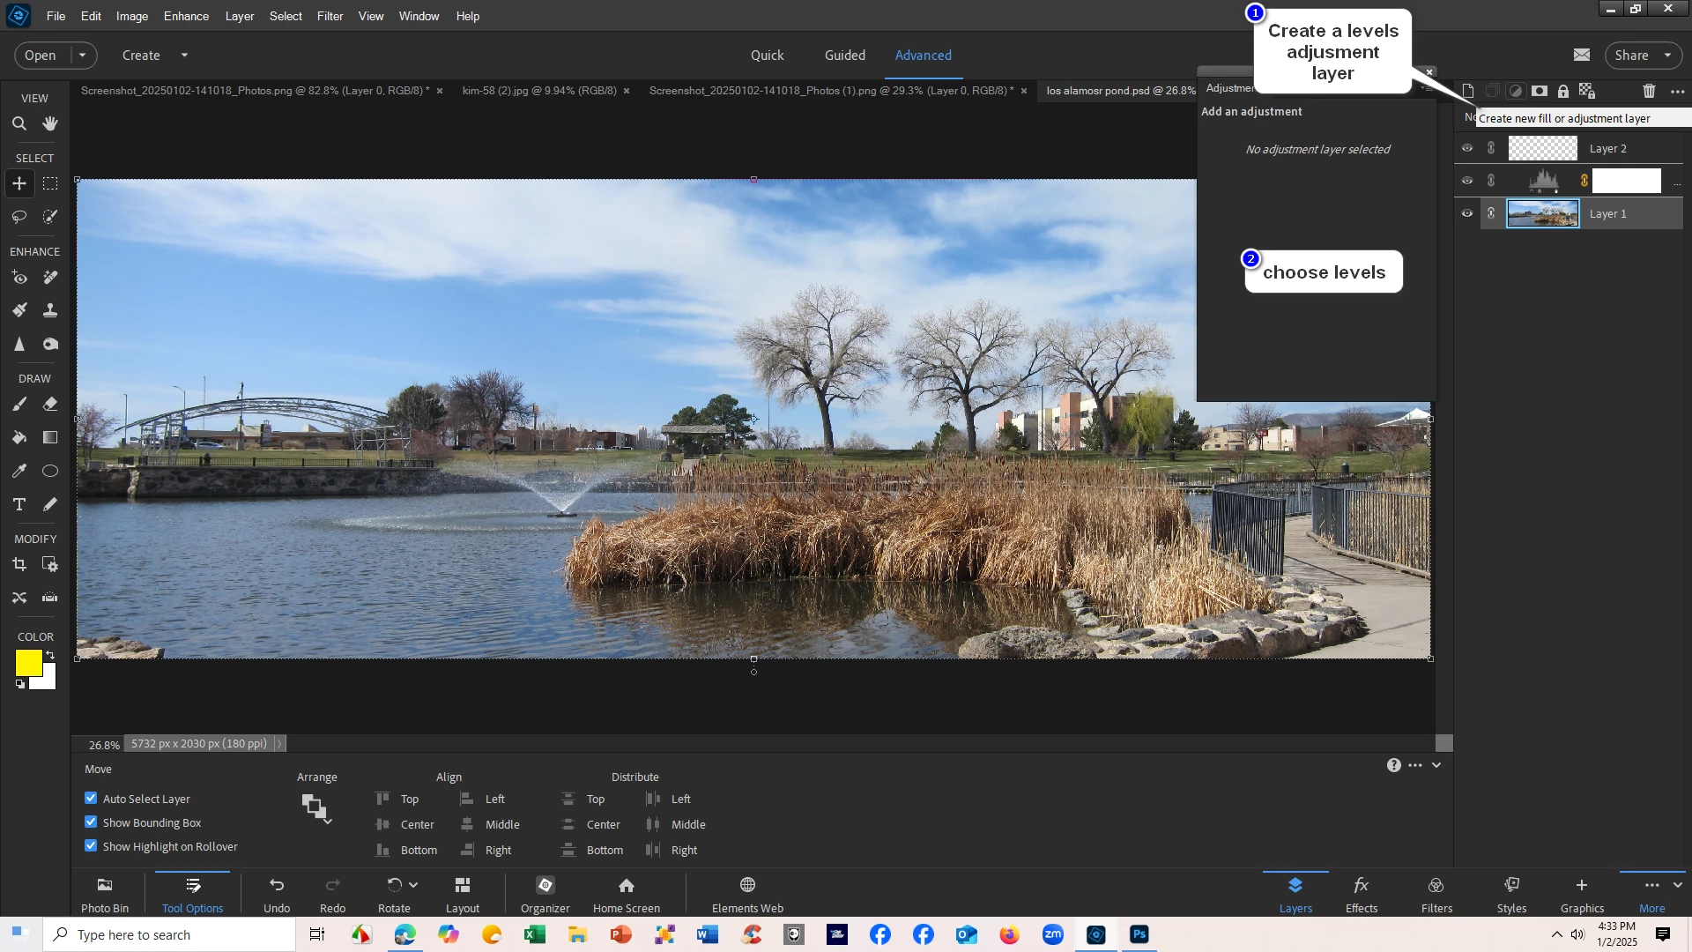1692x952 pixels.
Task: Switch to the Guided tab
Action: pyautogui.click(x=844, y=55)
